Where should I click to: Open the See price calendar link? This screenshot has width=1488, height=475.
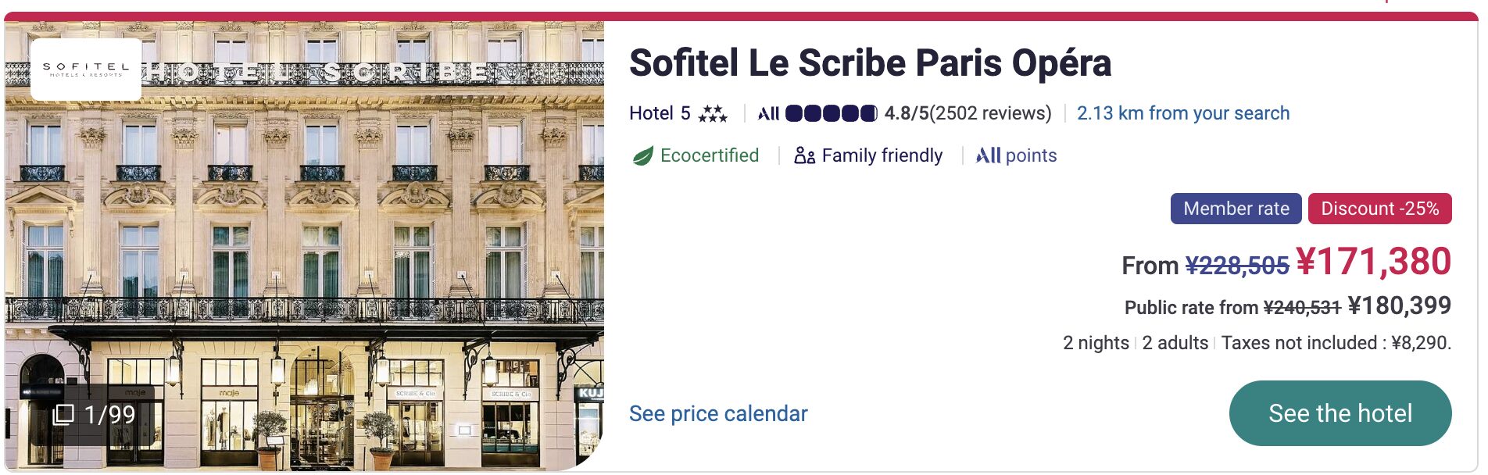[x=718, y=413]
